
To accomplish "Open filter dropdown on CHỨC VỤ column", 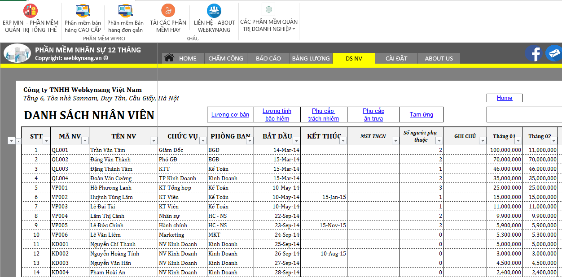I will [x=203, y=141].
